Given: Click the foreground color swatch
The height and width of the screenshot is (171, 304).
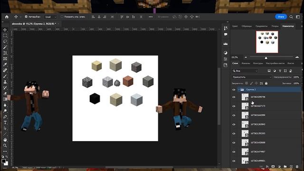Looking at the screenshot, I should (x=3, y=161).
